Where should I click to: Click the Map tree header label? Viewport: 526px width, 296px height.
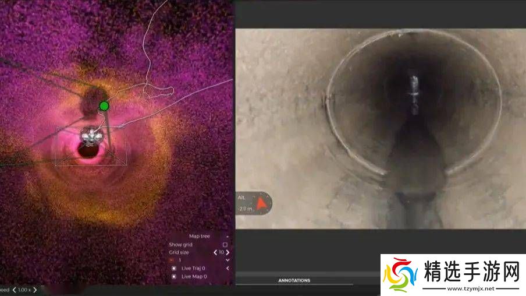[200, 237]
